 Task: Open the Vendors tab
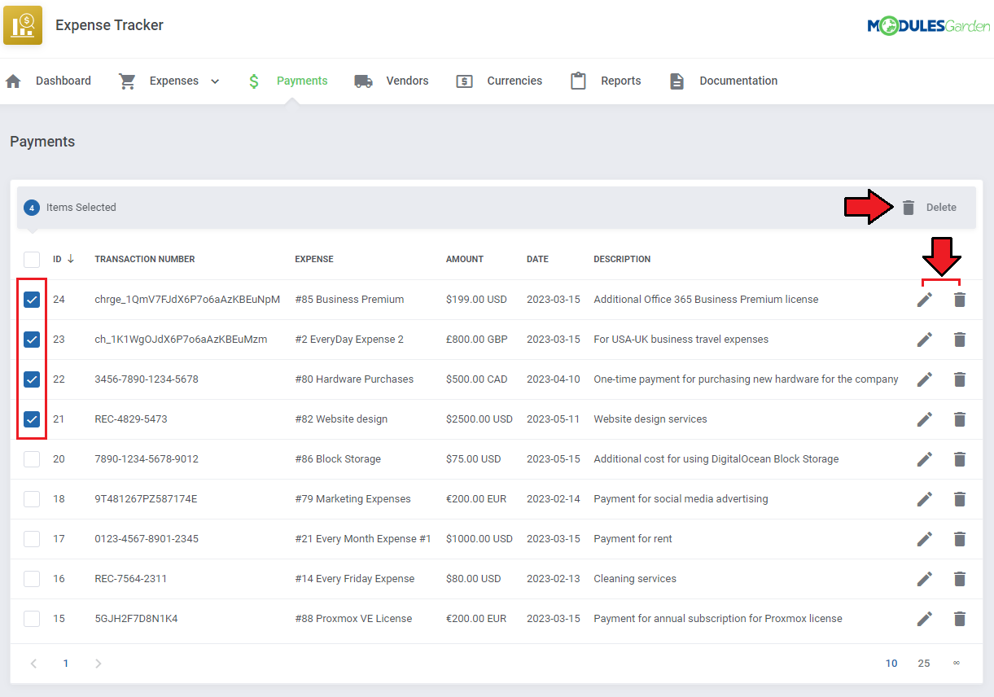pos(392,81)
